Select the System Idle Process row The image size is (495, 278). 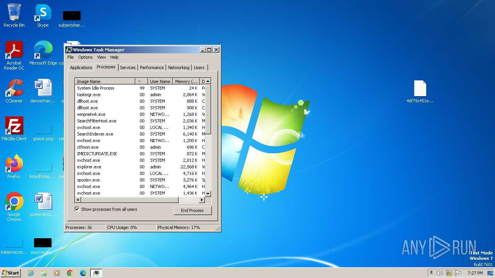(x=140, y=88)
